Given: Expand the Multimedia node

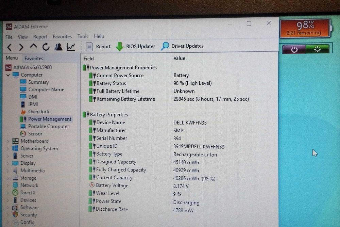Looking at the screenshot, I should (x=8, y=171).
